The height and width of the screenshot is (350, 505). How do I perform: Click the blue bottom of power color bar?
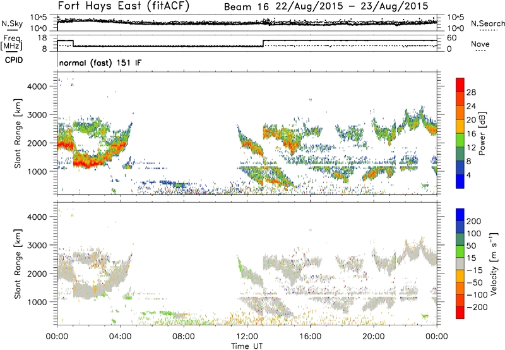coord(460,181)
